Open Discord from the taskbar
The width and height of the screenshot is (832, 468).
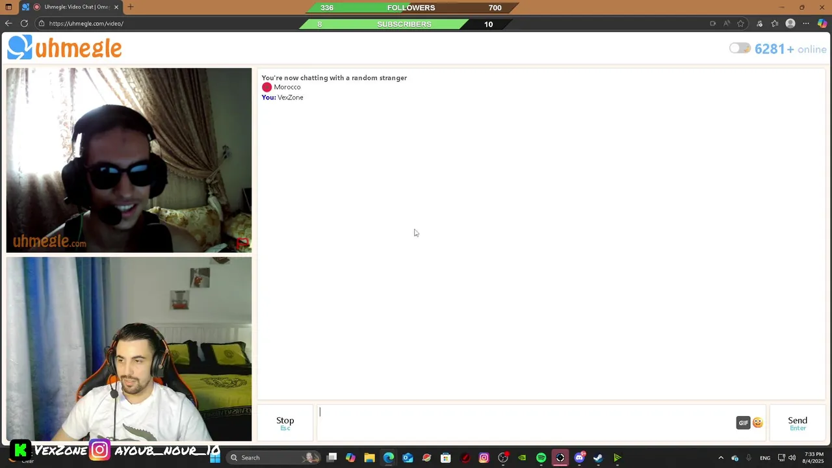click(x=579, y=458)
